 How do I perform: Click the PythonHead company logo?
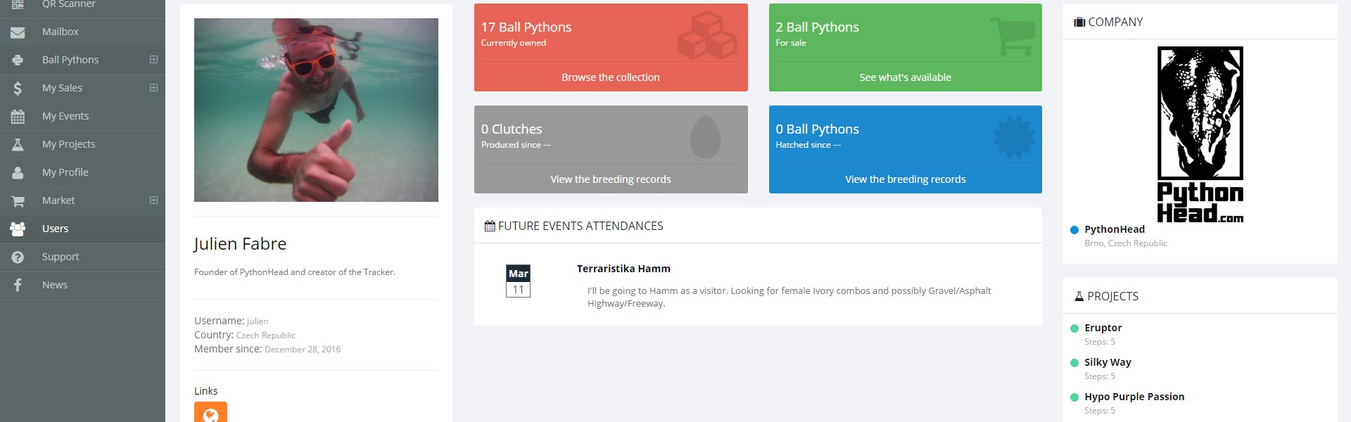(1200, 134)
